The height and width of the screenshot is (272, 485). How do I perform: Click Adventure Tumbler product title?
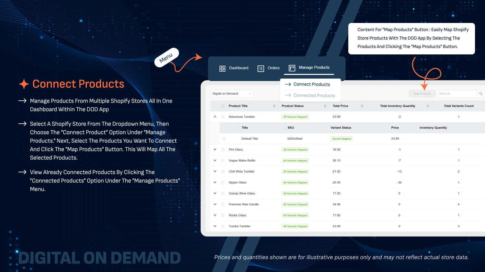pos(242,117)
